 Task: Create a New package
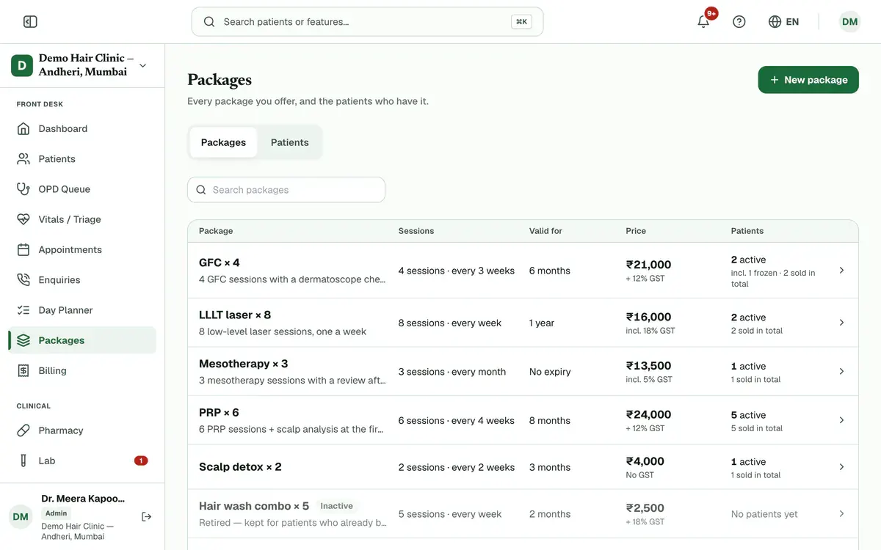(808, 80)
